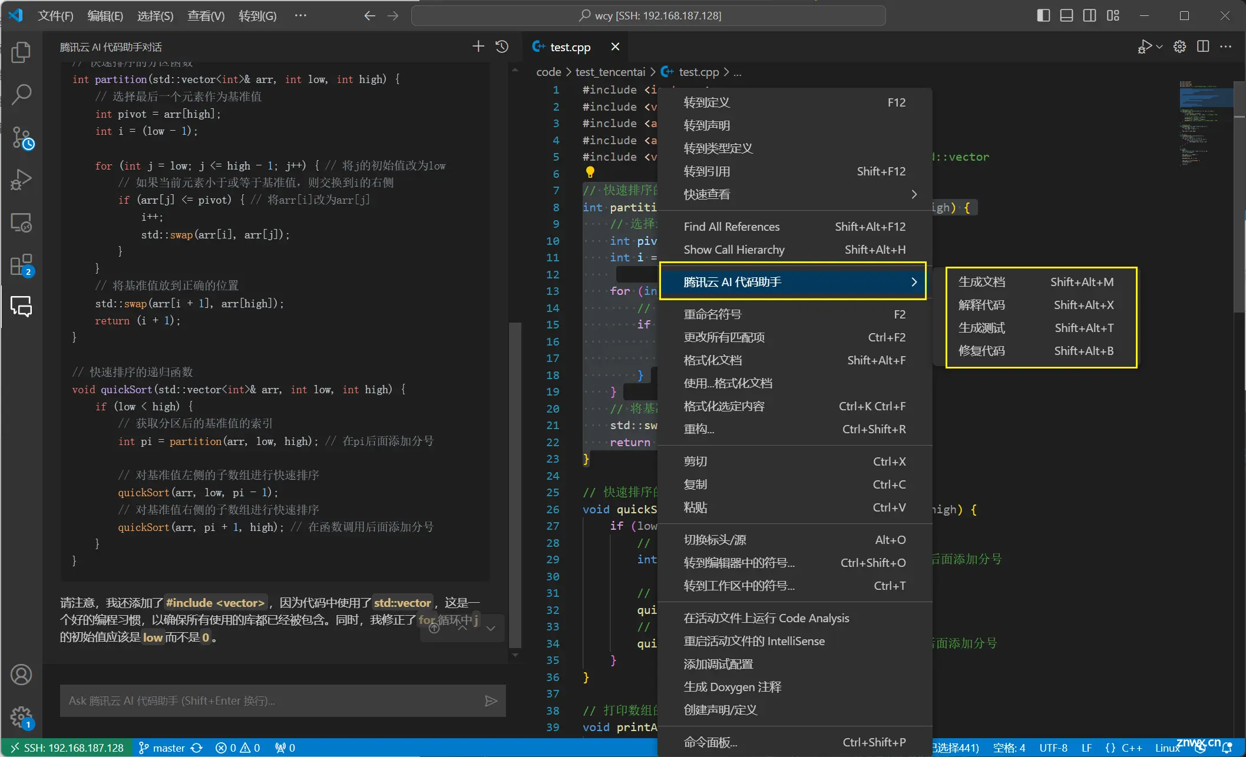
Task: Toggle primary side bar layout
Action: (x=1043, y=16)
